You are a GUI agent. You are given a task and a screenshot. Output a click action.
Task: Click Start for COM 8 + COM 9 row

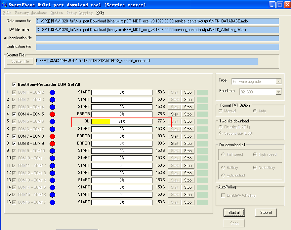click(175, 144)
